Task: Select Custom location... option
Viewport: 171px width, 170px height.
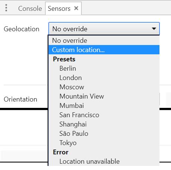Action: pos(104,50)
